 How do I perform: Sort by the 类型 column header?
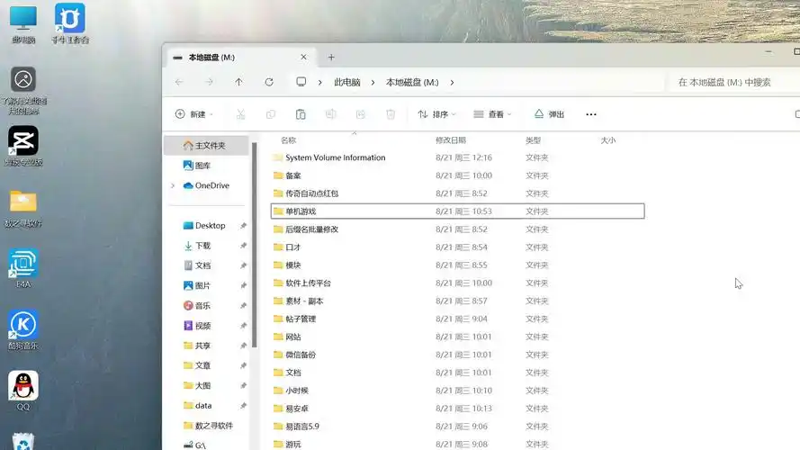[x=533, y=139]
